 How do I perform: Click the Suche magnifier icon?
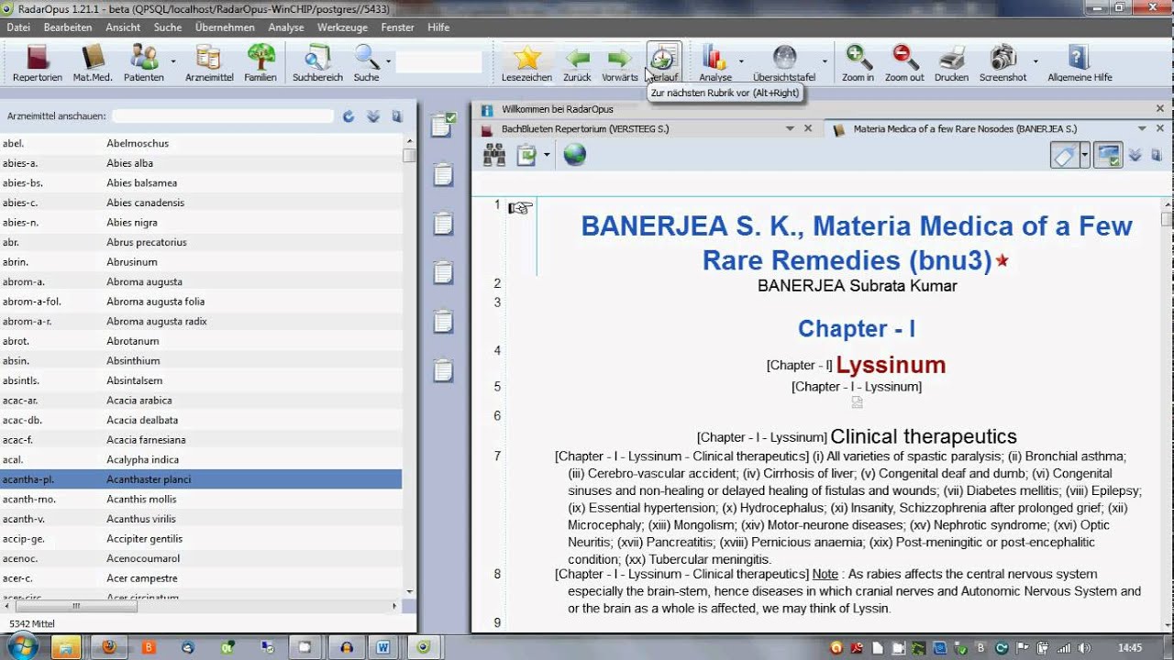[366, 58]
